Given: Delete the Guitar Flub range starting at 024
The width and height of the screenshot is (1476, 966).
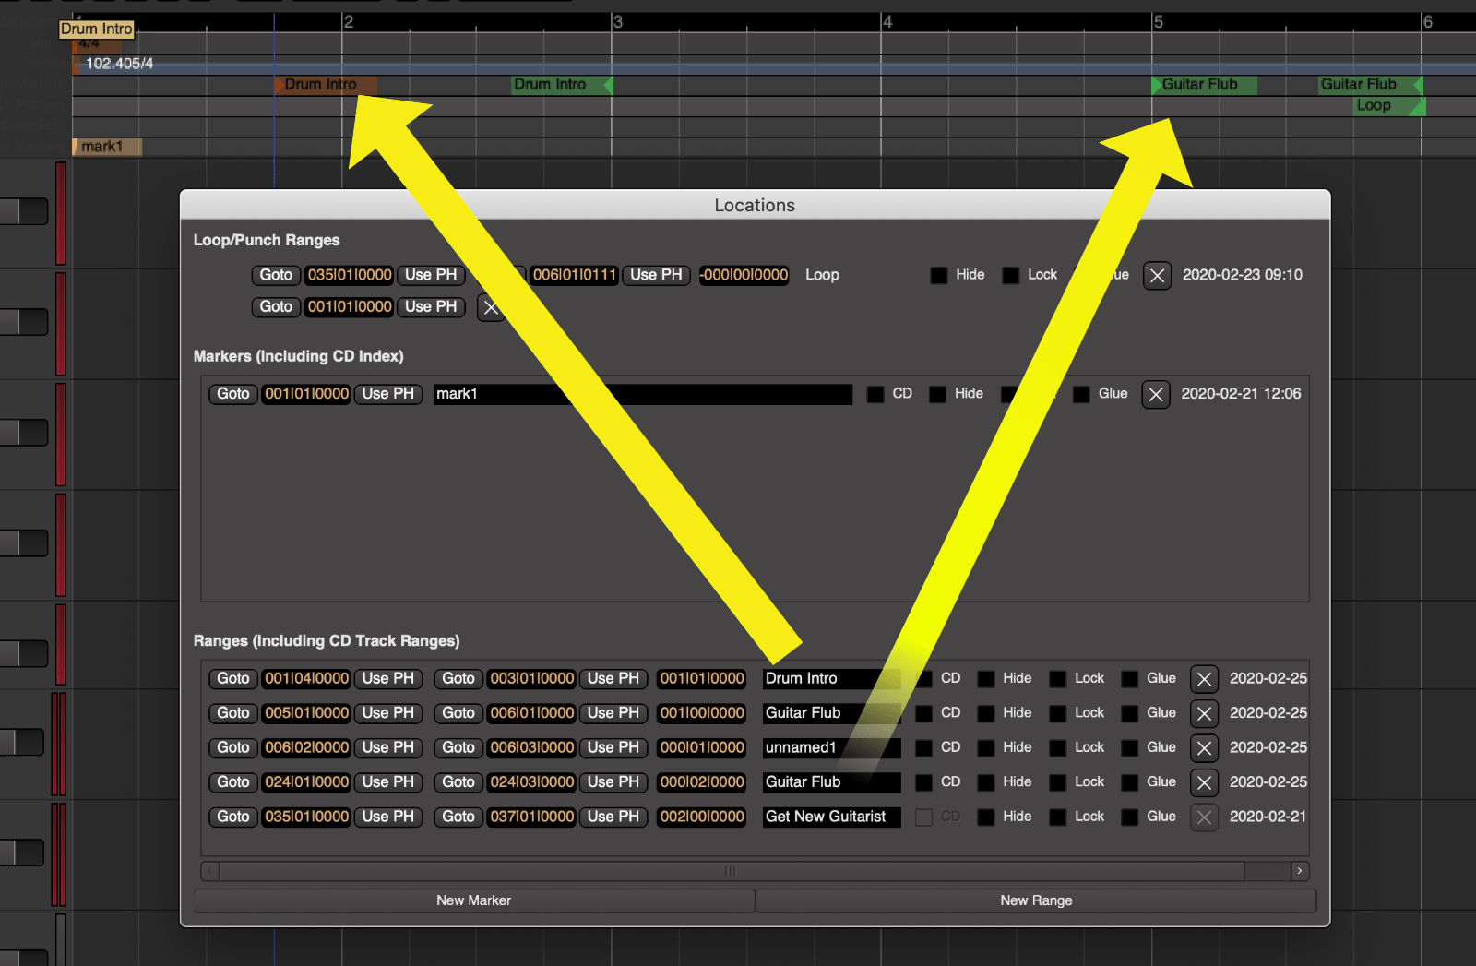Looking at the screenshot, I should [x=1204, y=782].
